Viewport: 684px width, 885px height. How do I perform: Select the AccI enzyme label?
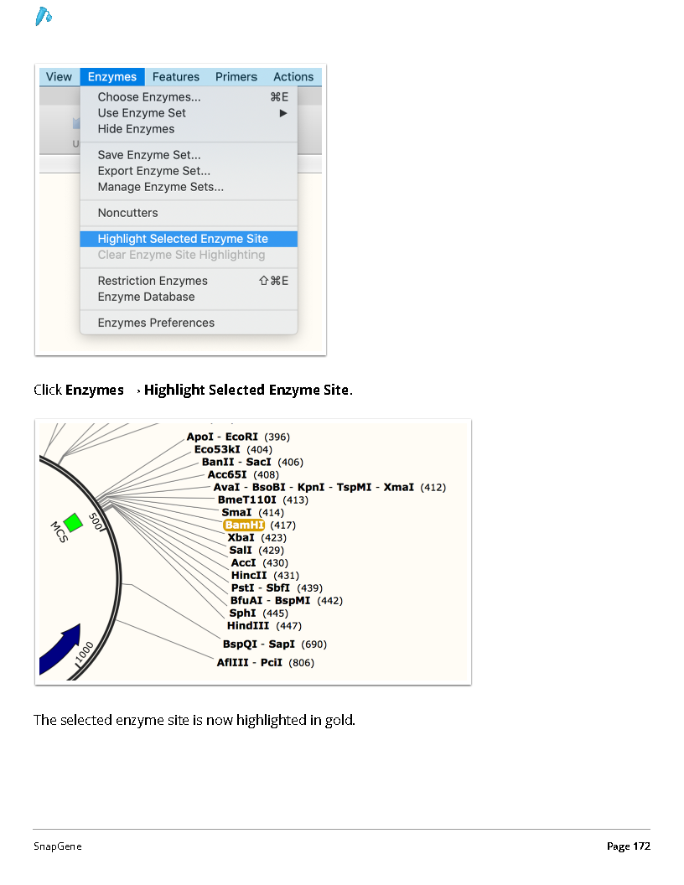pyautogui.click(x=243, y=562)
